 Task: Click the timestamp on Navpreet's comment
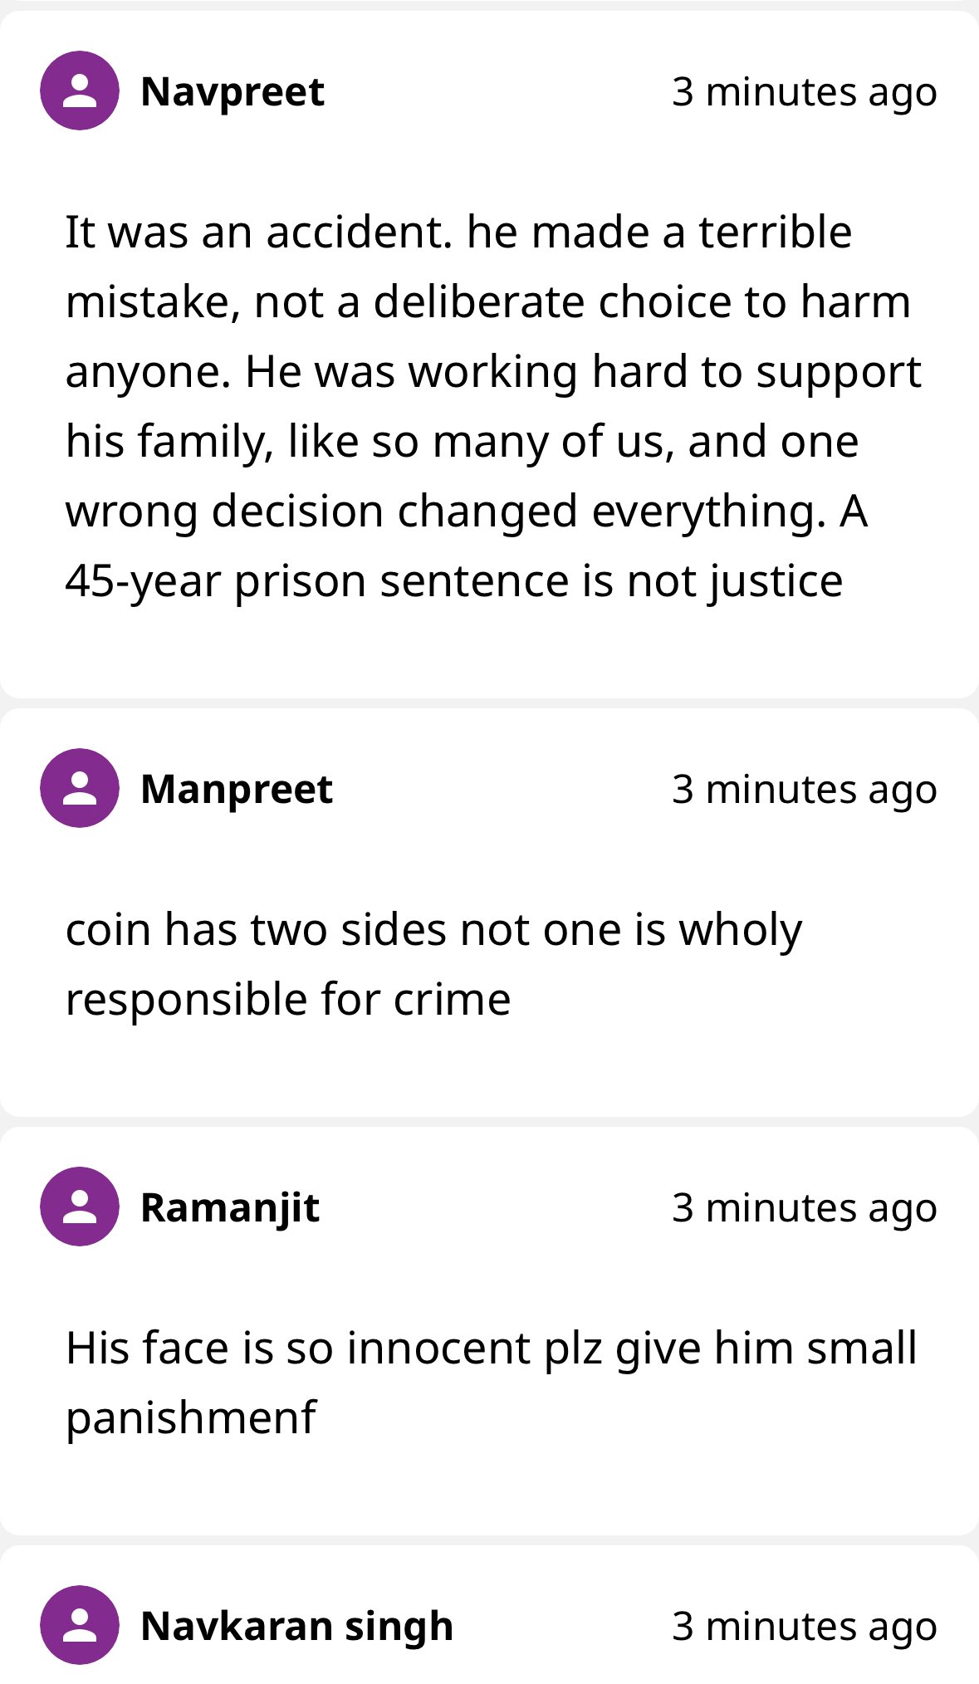[805, 92]
